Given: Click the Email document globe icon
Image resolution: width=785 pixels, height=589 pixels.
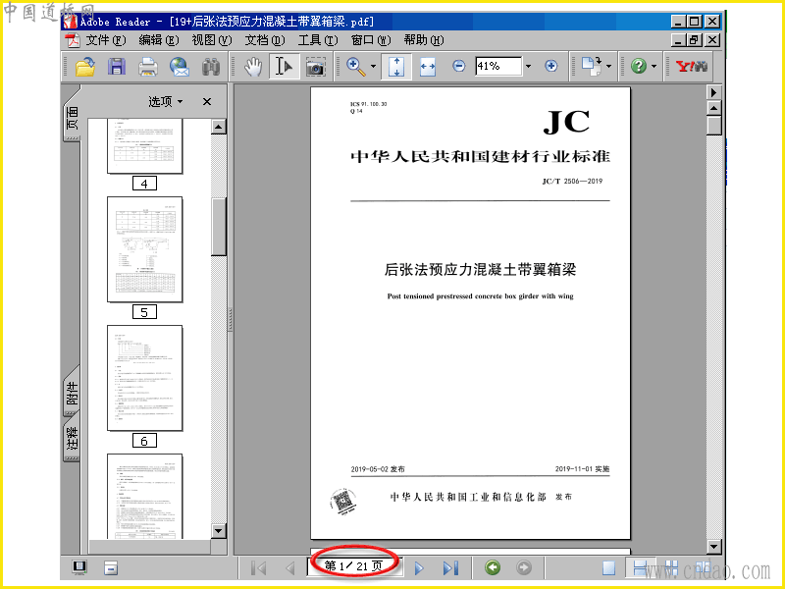Looking at the screenshot, I should click(180, 67).
